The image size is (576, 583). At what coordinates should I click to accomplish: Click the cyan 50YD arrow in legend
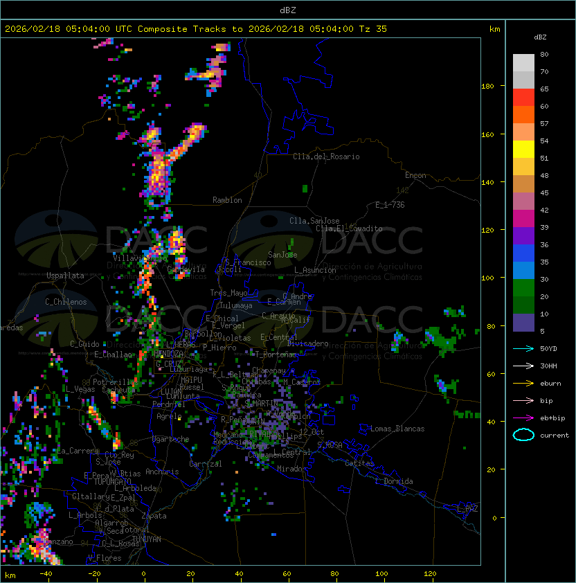click(x=523, y=348)
